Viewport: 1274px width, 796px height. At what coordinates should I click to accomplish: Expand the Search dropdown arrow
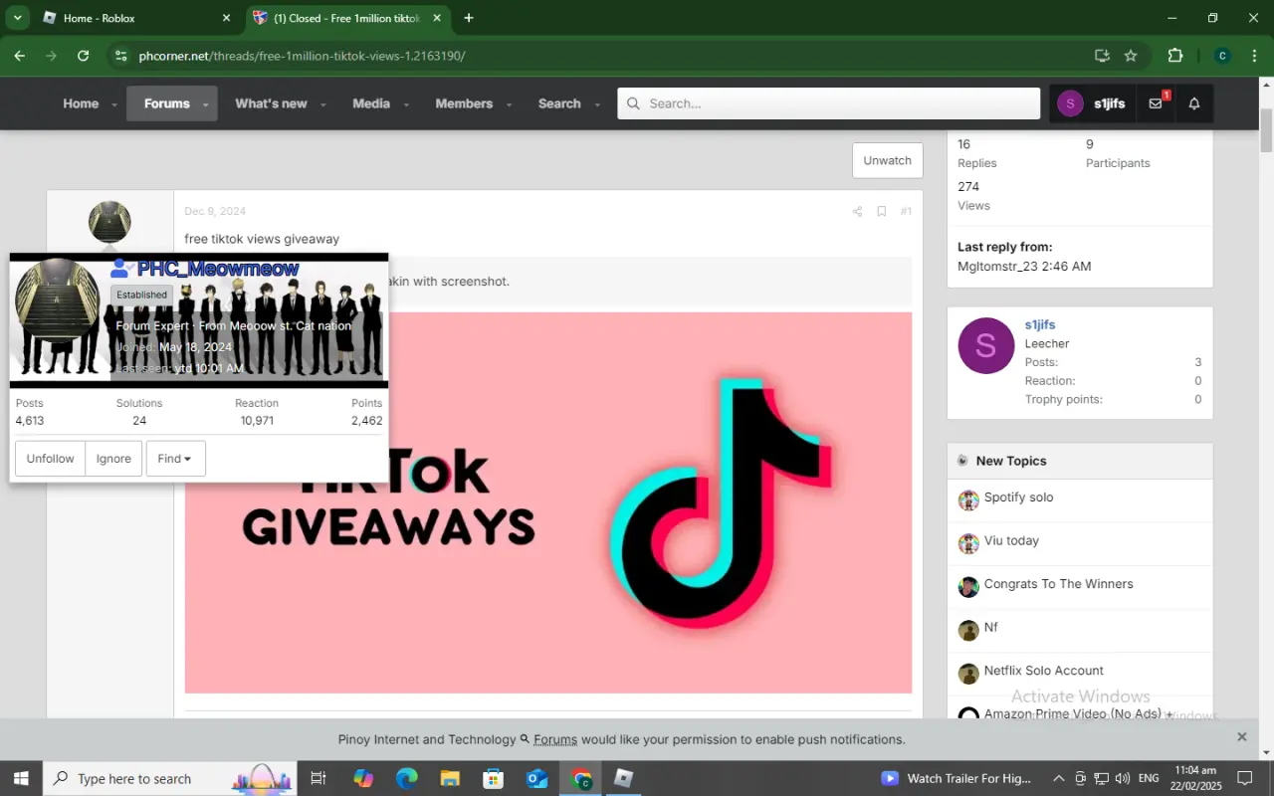coord(597,104)
